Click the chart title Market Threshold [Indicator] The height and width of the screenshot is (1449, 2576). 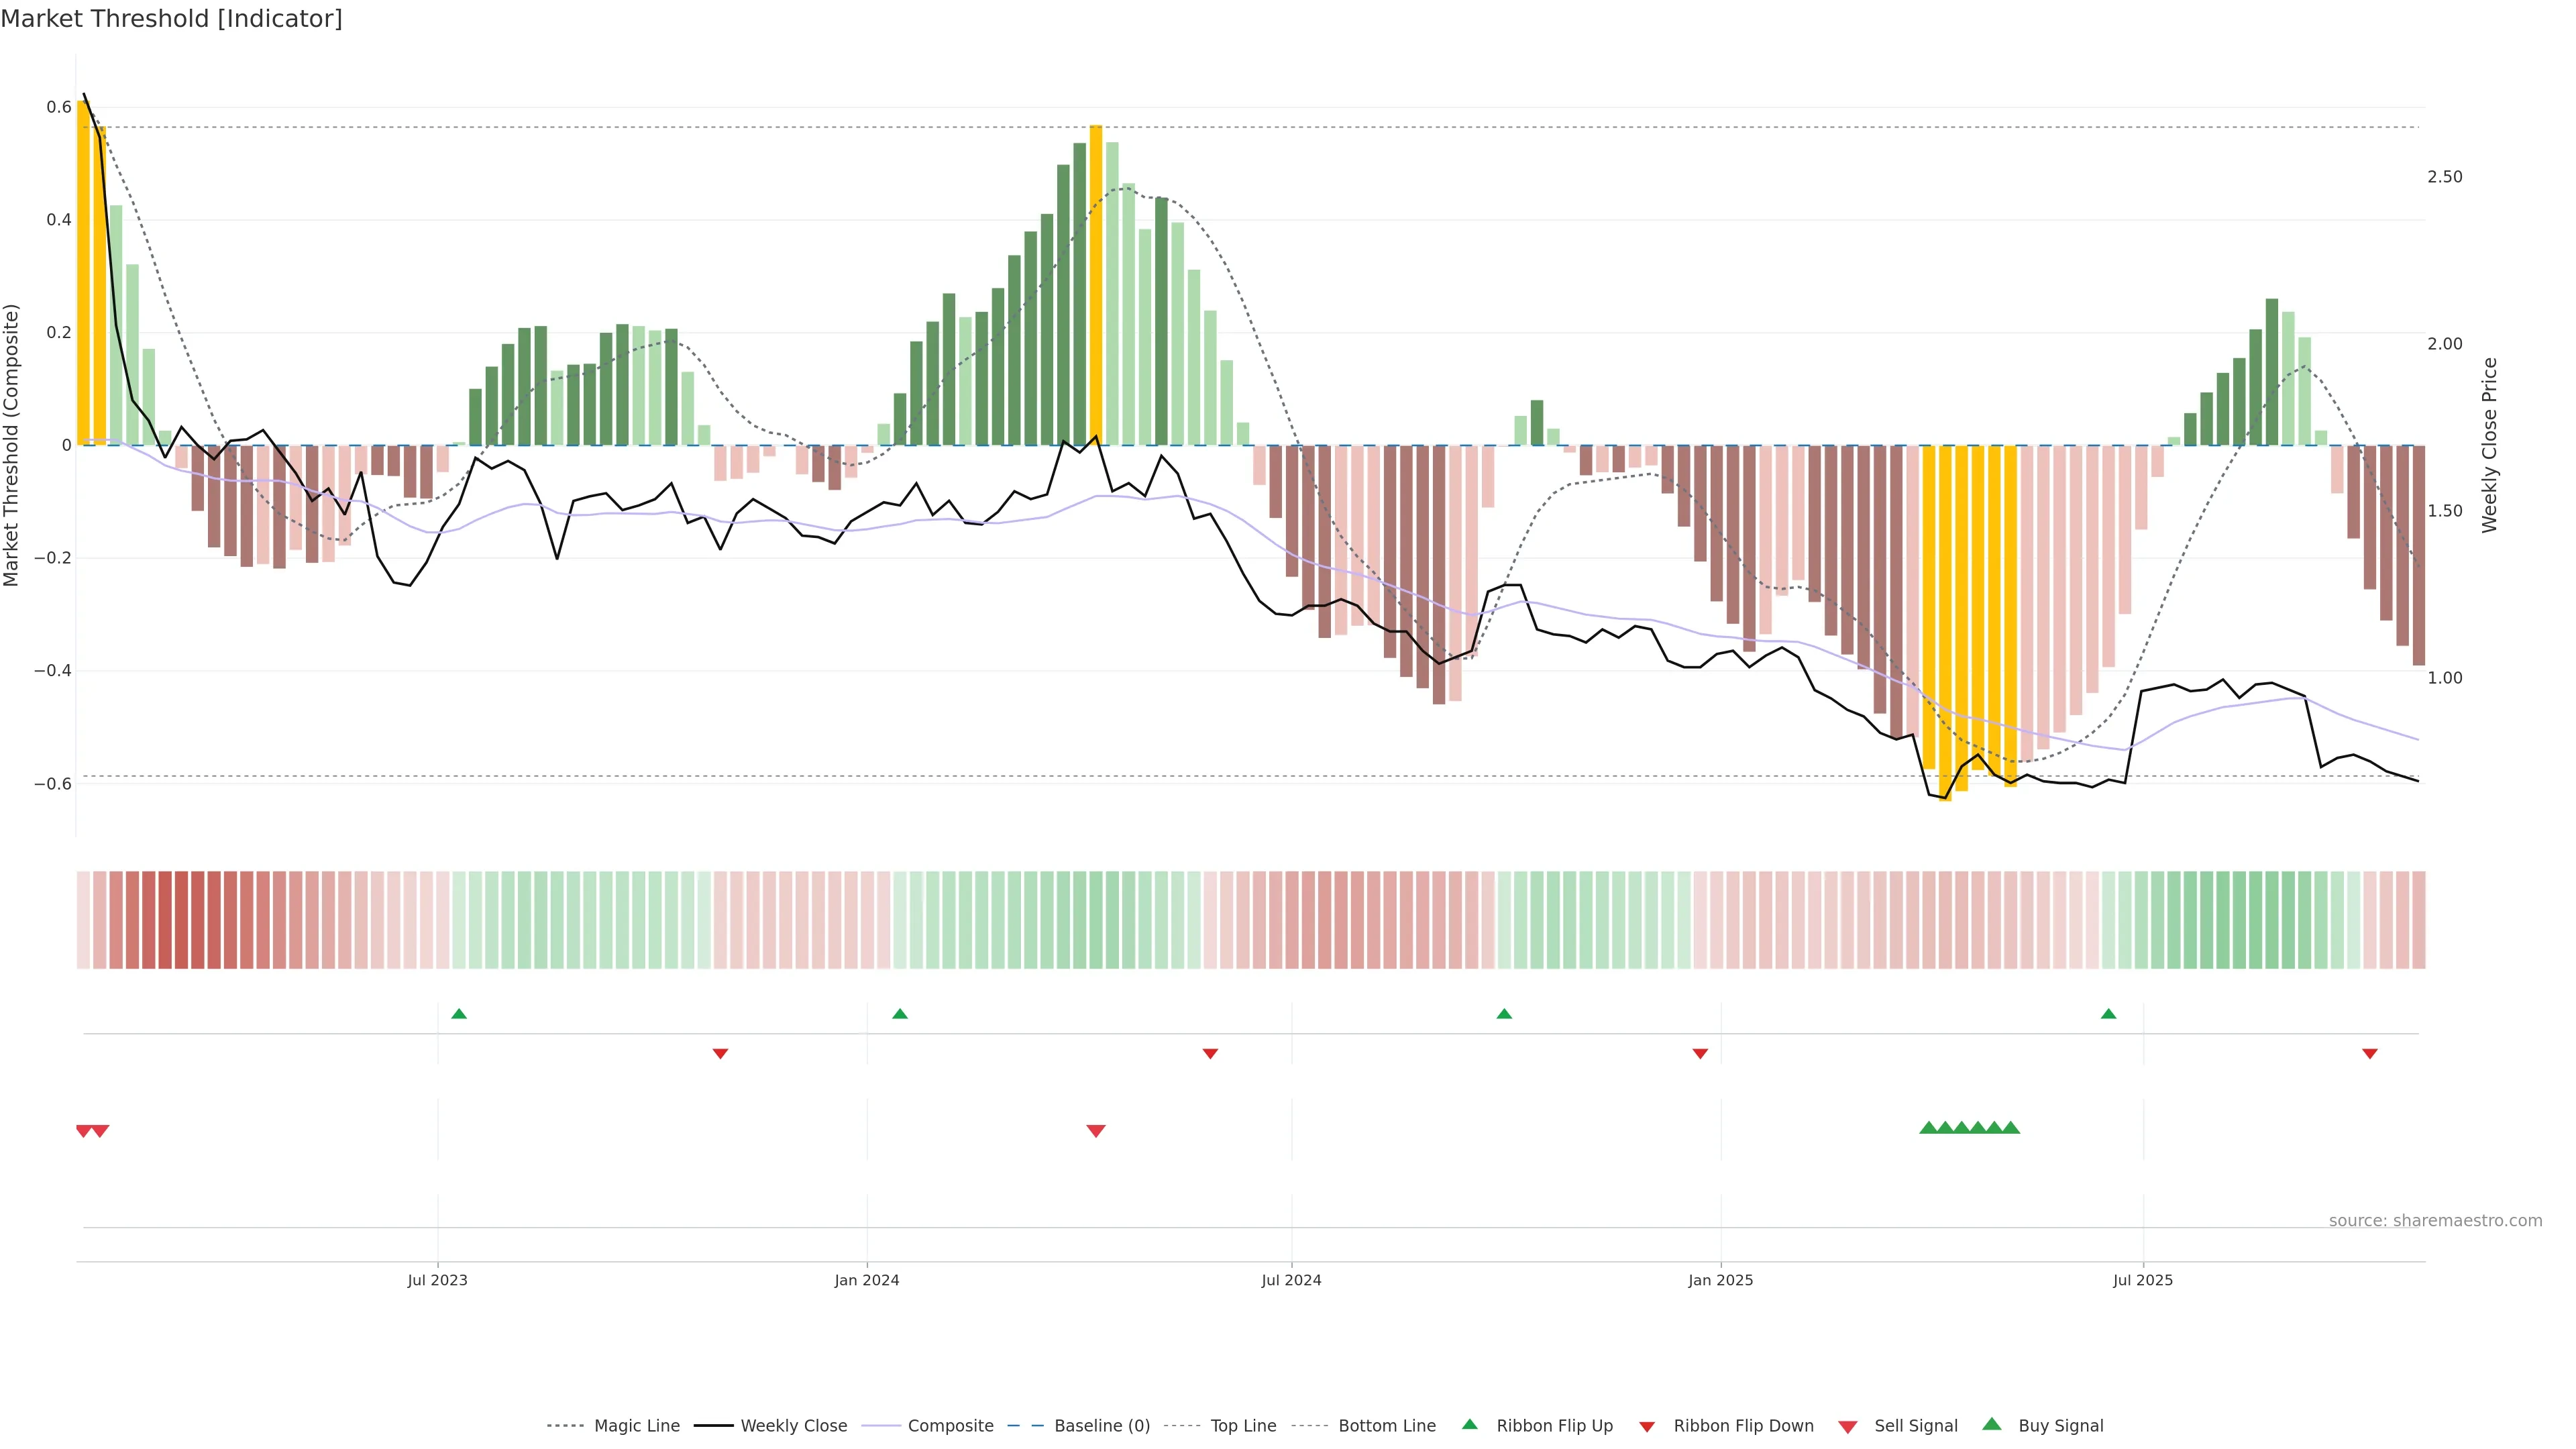(171, 19)
